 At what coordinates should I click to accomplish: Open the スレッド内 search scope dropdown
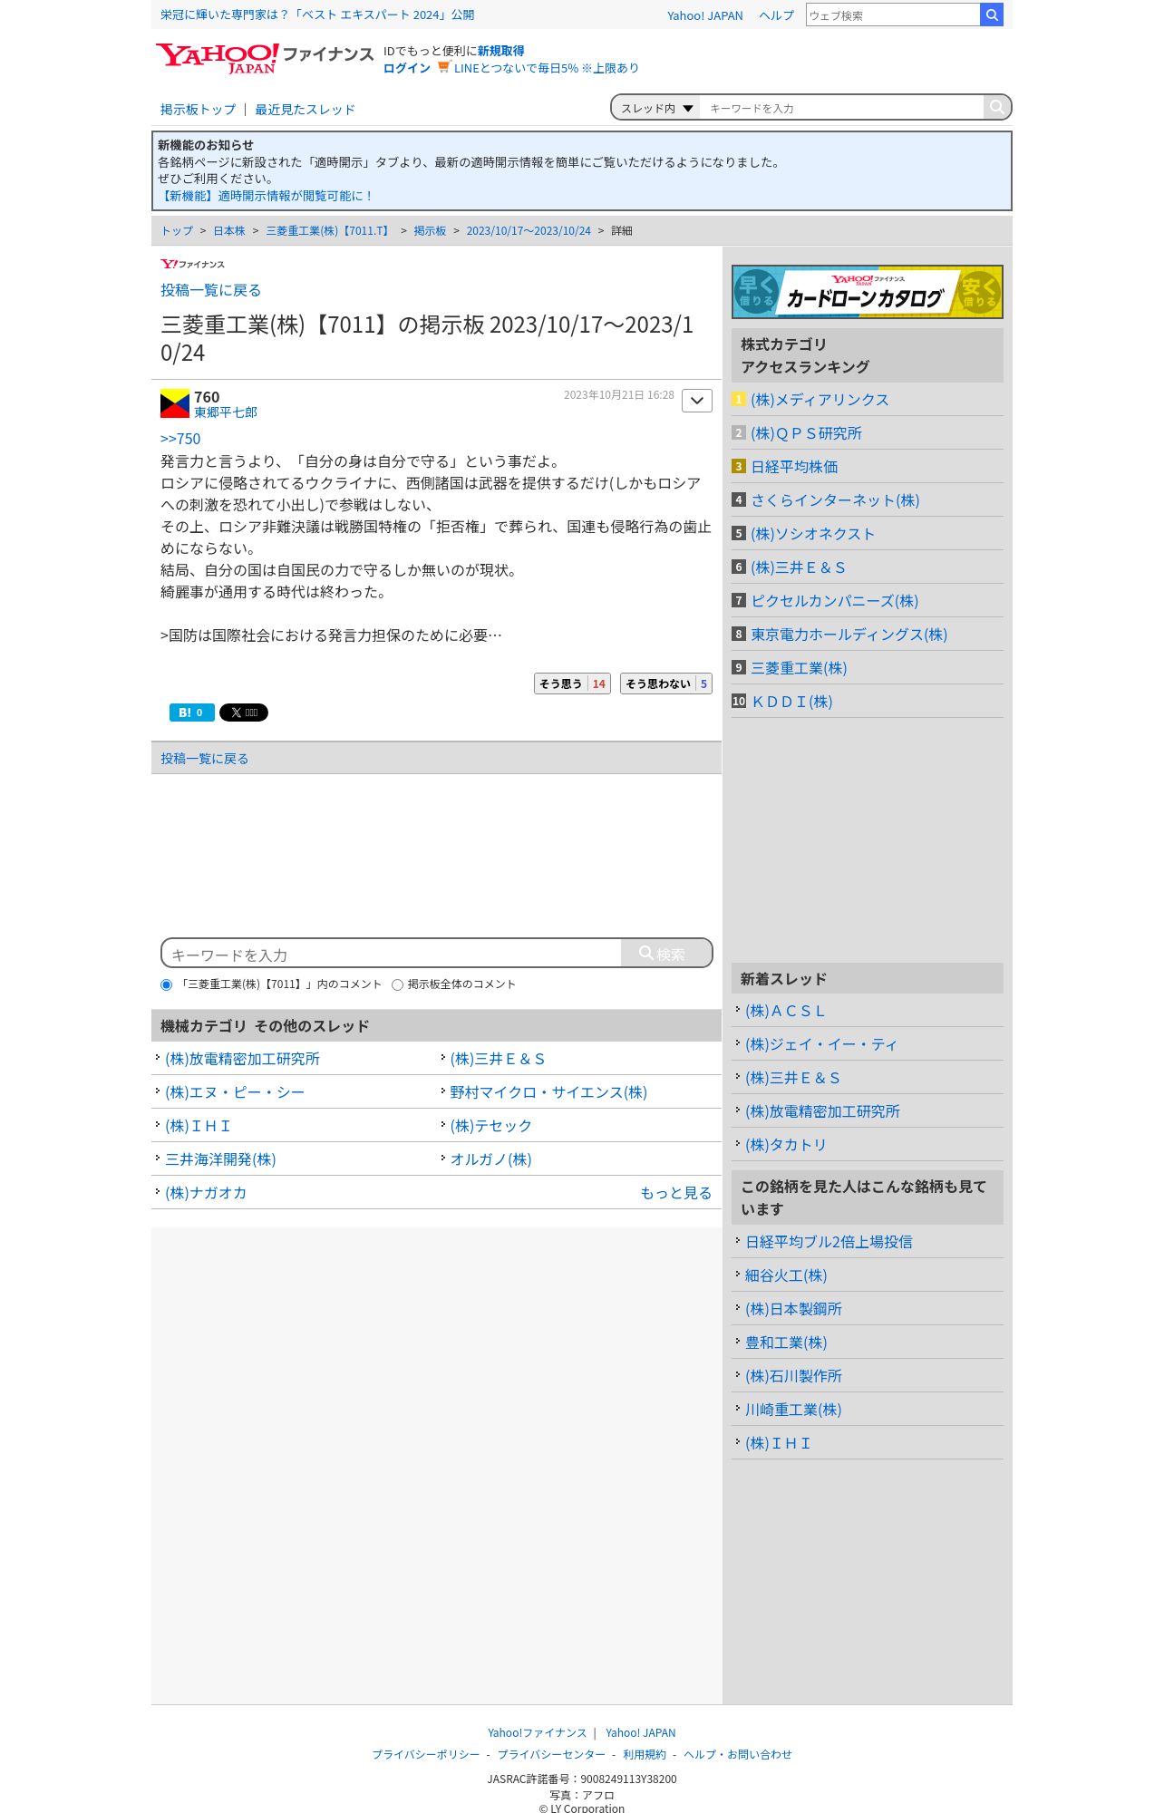[x=656, y=108]
